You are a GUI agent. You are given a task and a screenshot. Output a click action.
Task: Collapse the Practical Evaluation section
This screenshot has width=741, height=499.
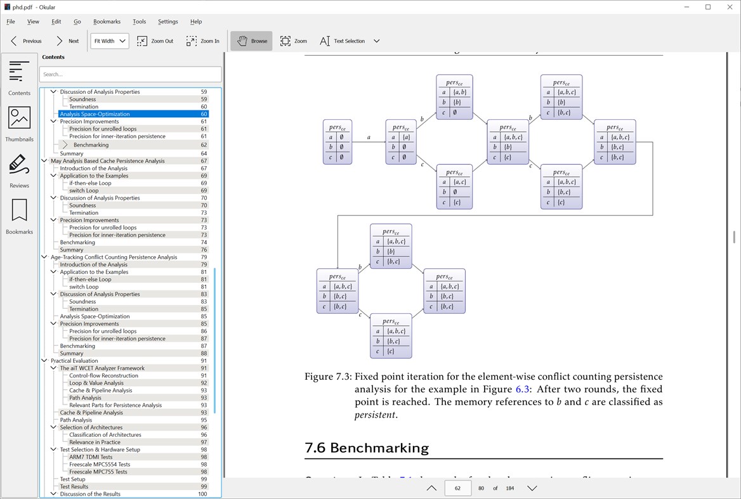pos(44,360)
